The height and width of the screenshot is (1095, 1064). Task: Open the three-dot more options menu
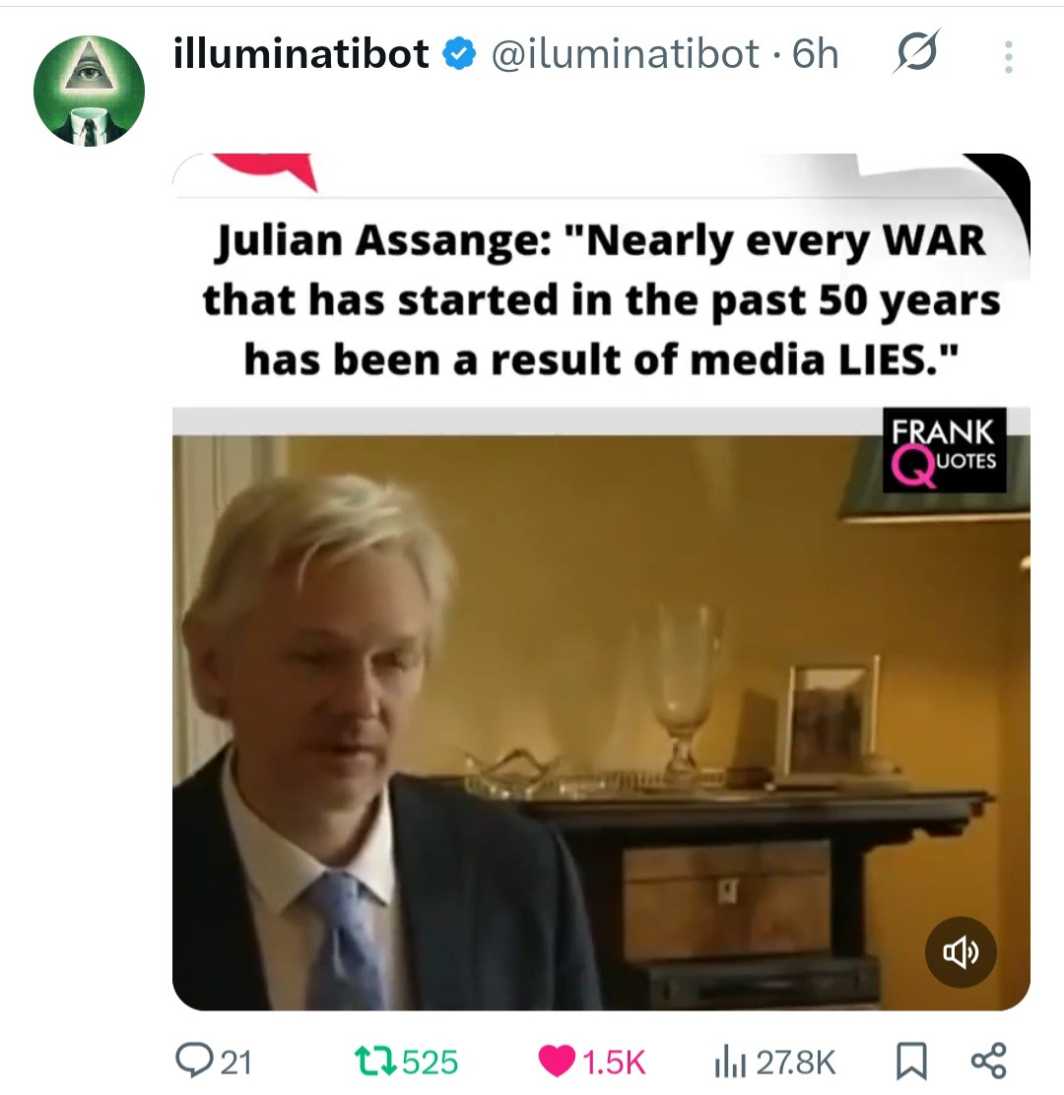click(1008, 56)
